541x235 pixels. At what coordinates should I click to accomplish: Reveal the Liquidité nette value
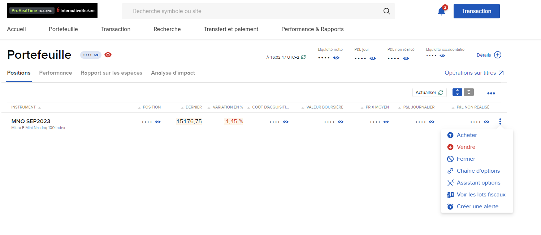(x=336, y=58)
